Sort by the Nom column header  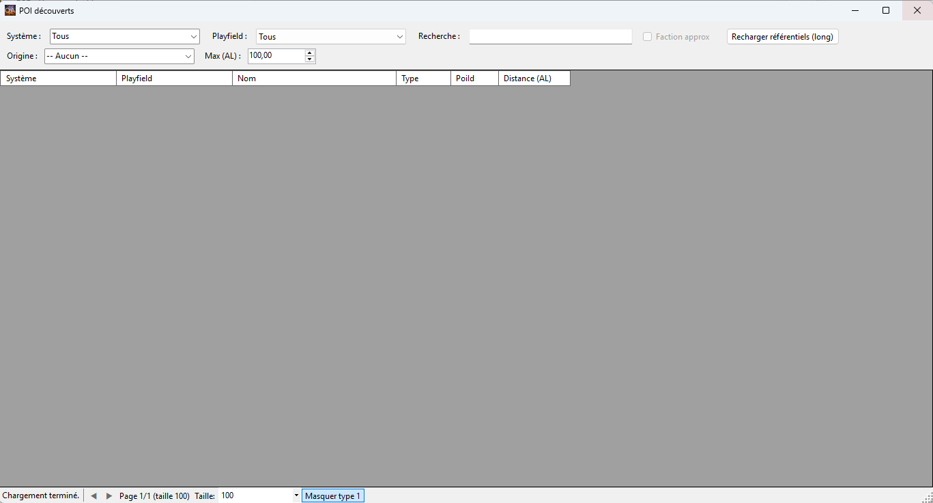coord(314,78)
